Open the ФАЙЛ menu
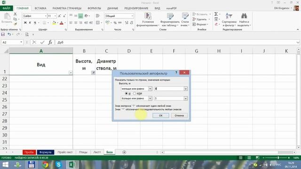The height and width of the screenshot is (169, 301). 6,8
